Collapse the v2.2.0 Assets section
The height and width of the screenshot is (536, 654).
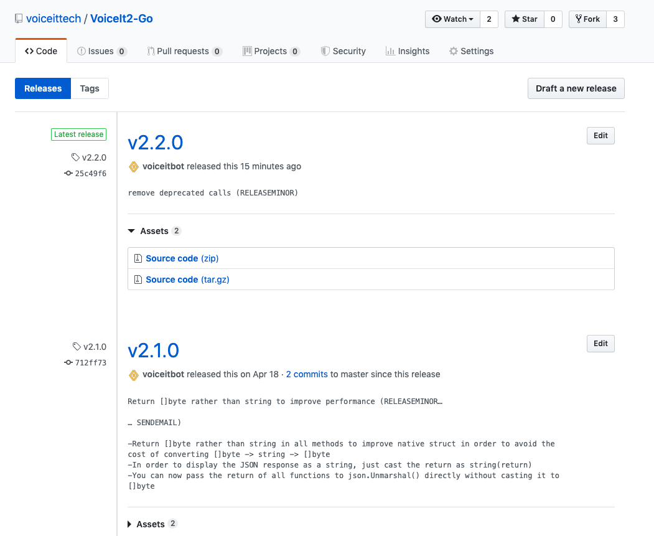pos(154,231)
